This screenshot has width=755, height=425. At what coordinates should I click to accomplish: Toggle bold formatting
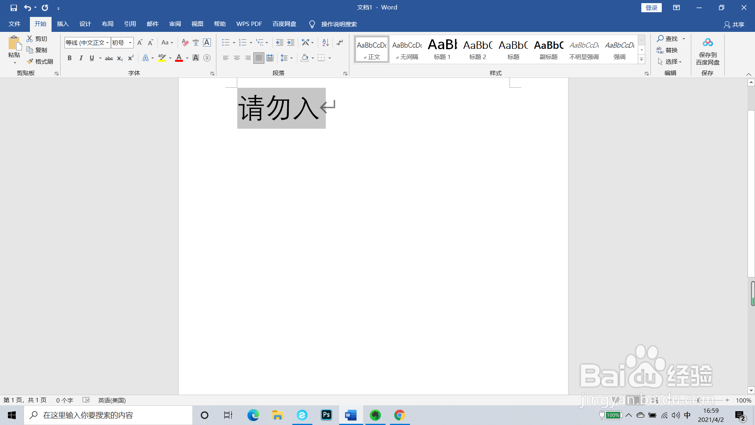pyautogui.click(x=70, y=58)
